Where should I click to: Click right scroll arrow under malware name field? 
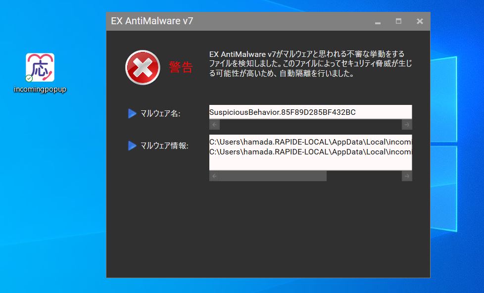coord(407,124)
